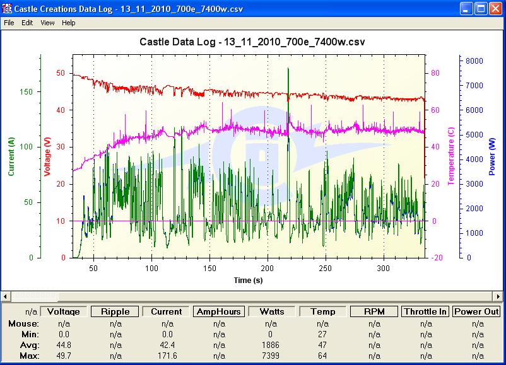The height and width of the screenshot is (365, 506).
Task: Click minimum current value 0.0
Action: click(x=167, y=334)
